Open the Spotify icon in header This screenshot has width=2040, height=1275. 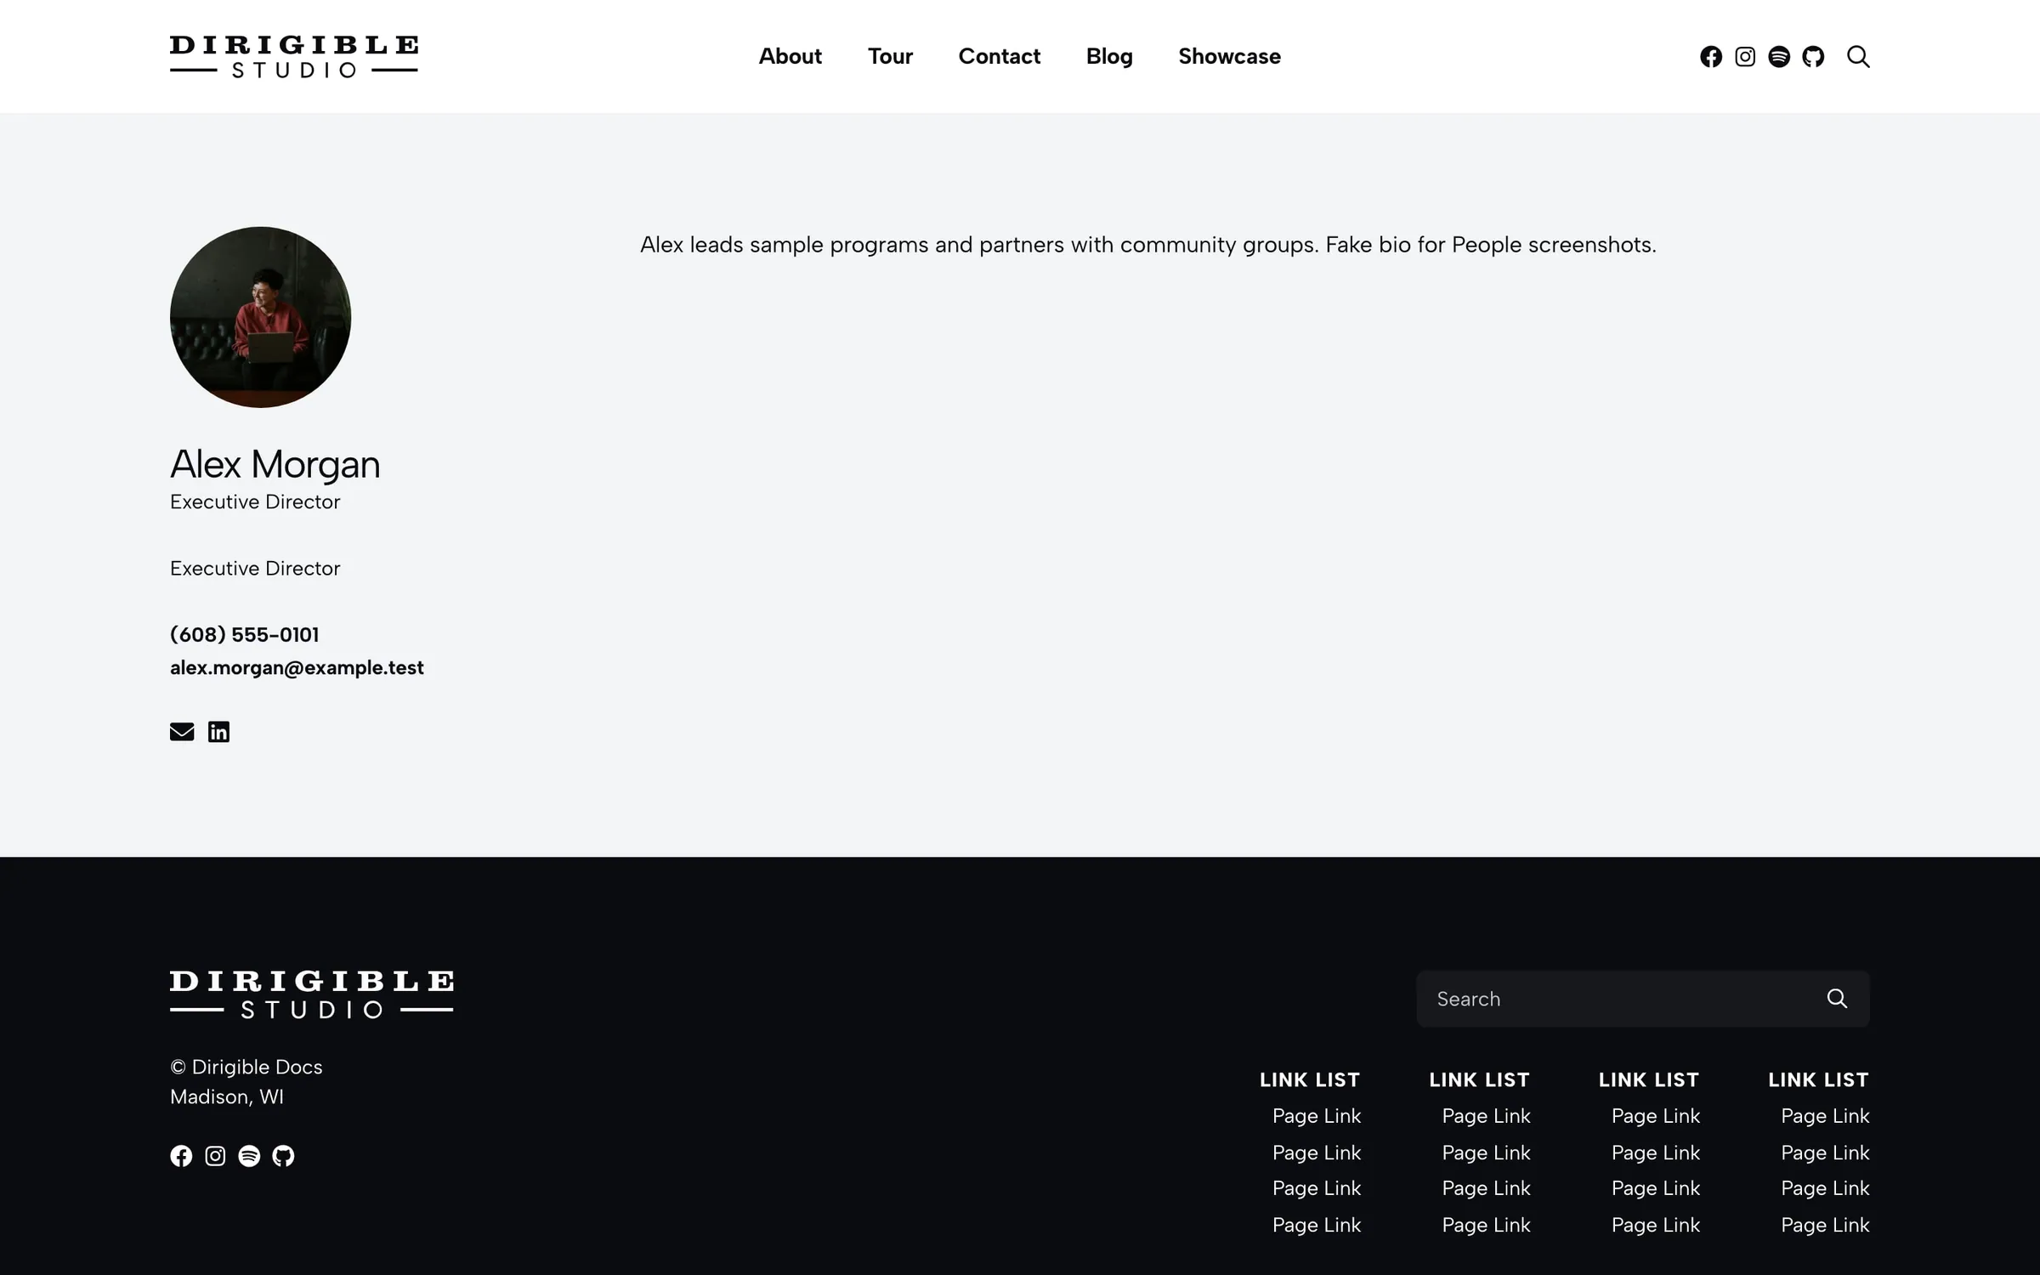(x=1779, y=57)
